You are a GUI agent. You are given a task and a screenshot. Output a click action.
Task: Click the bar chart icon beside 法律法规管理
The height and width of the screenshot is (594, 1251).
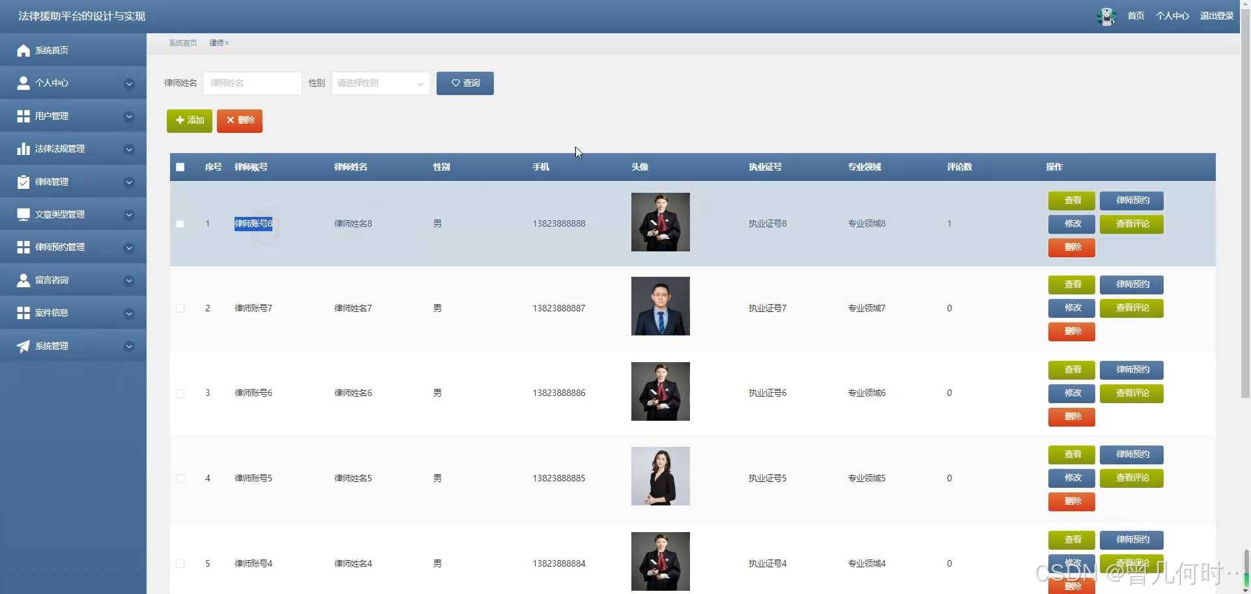click(x=23, y=149)
